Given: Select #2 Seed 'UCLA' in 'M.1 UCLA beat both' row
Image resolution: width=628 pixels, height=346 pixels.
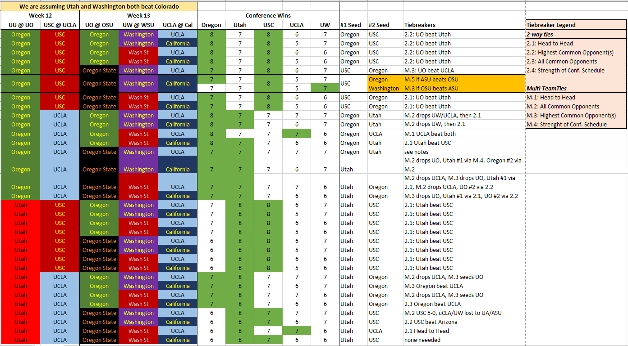Looking at the screenshot, I should [385, 134].
